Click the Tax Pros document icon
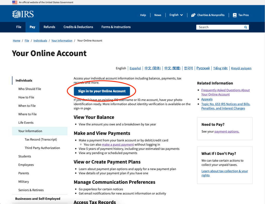Screen dimensions: 265x204 point(234,15)
